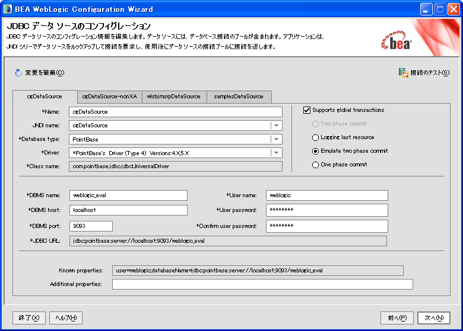Open the Driver dropdown arrow
The width and height of the screenshot is (463, 331).
[276, 153]
